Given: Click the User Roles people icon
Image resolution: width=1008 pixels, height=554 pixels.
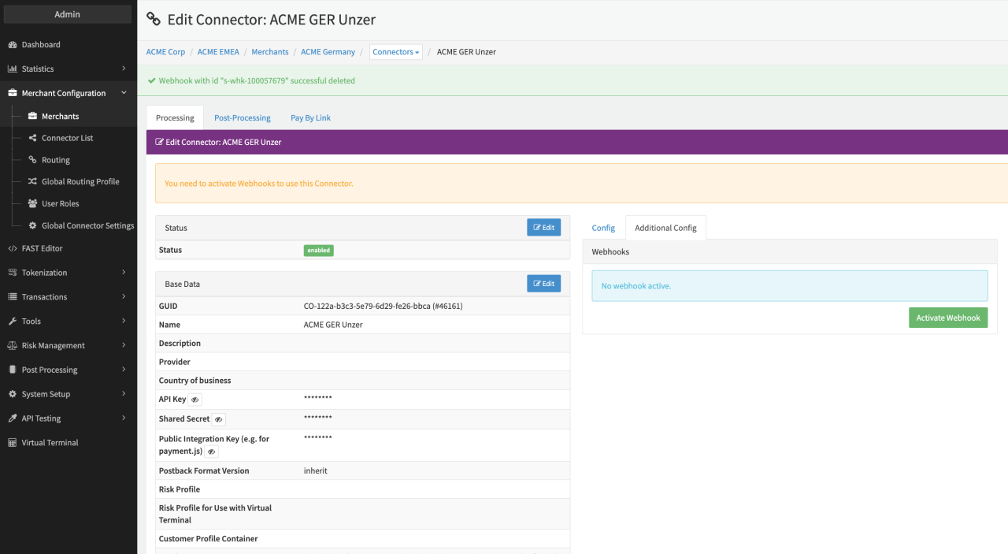Looking at the screenshot, I should point(32,203).
